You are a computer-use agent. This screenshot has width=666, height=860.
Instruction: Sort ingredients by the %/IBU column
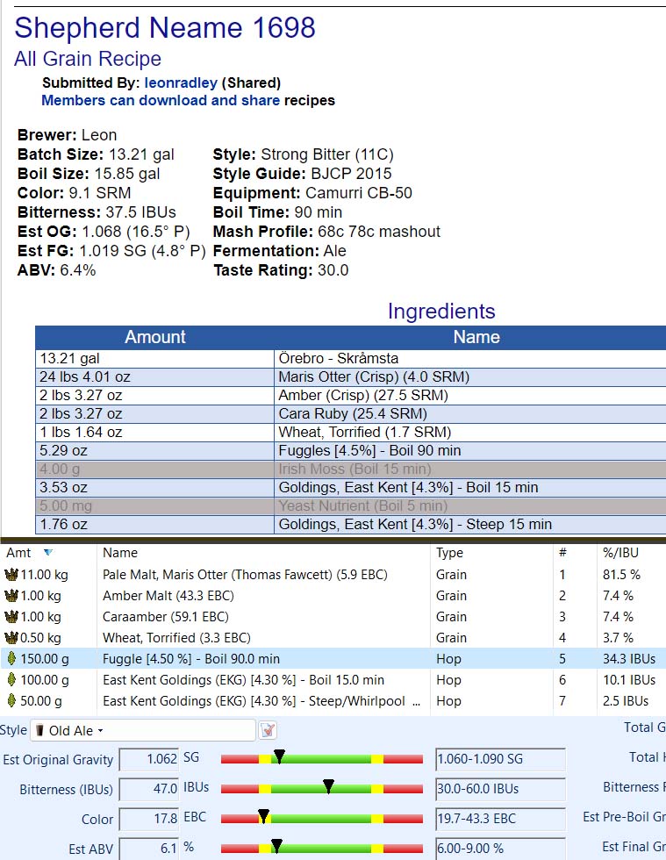click(620, 552)
